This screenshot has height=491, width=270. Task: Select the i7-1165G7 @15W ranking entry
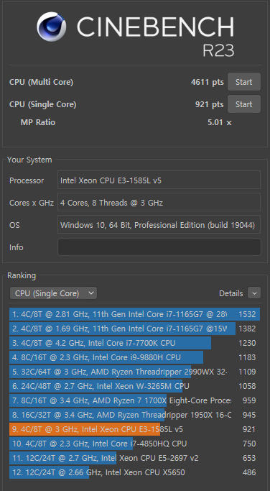pos(134,329)
